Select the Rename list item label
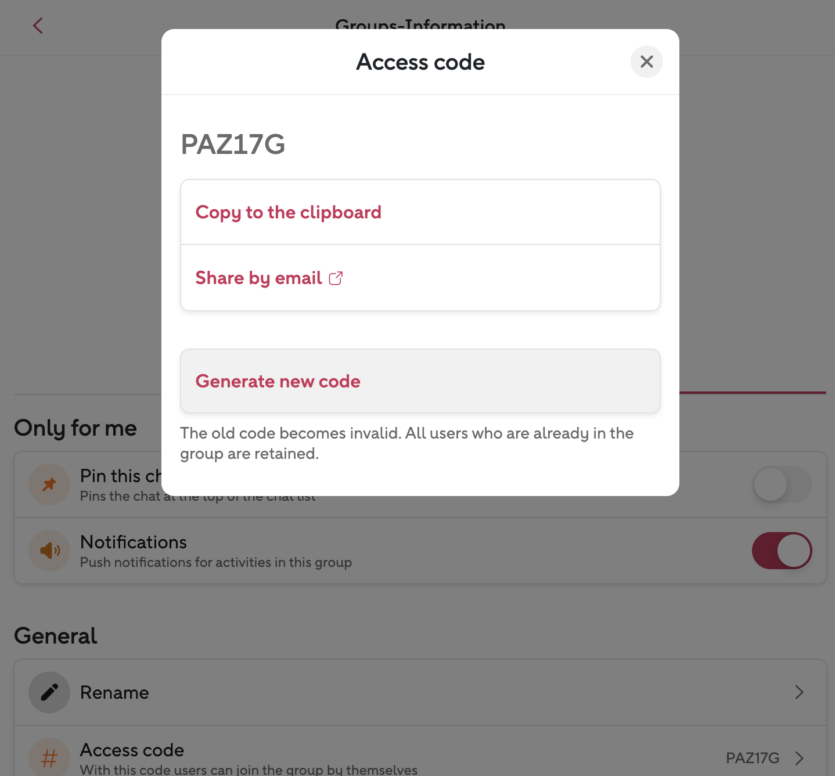The image size is (835, 776). 114,692
